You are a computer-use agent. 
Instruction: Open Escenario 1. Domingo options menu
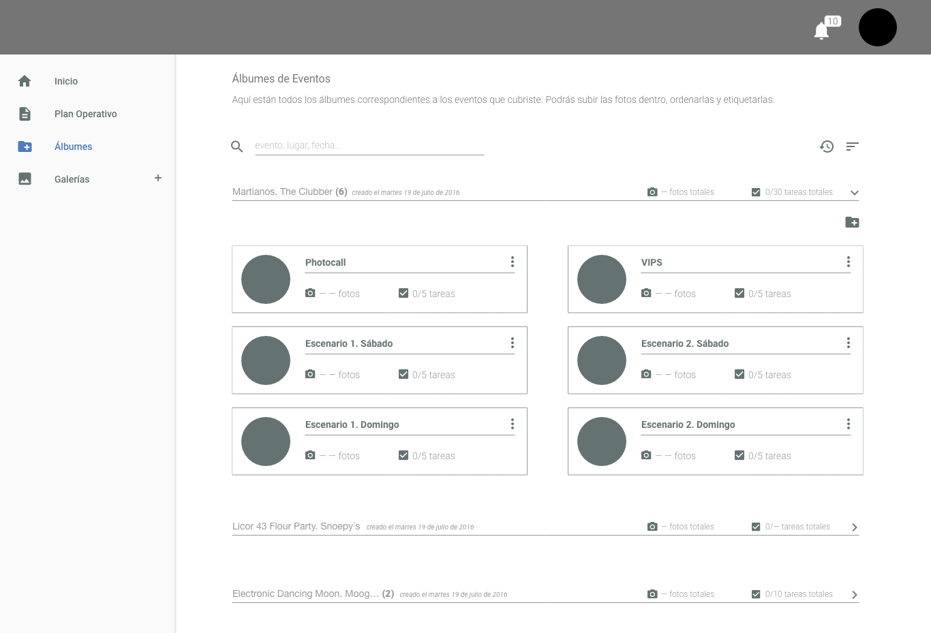pyautogui.click(x=513, y=424)
